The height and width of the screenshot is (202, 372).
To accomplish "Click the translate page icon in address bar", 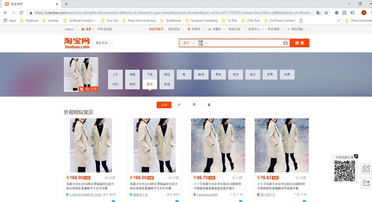I will point(318,13).
